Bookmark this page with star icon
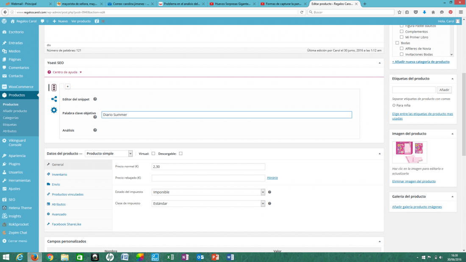This screenshot has height=262, width=466. coord(399,12)
